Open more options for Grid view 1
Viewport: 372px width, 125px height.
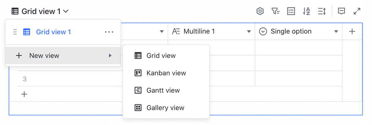[x=109, y=32]
